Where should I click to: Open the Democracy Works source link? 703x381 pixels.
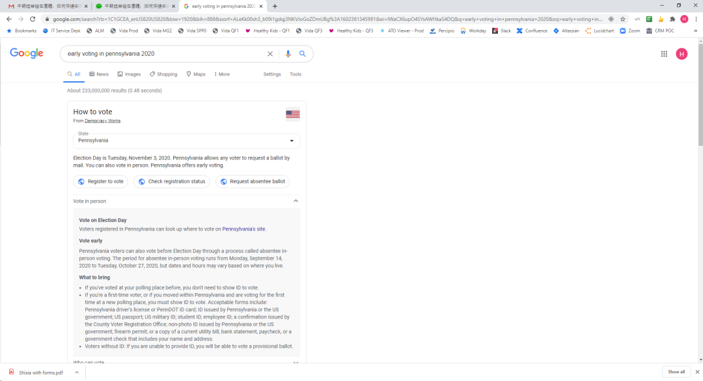pyautogui.click(x=102, y=121)
